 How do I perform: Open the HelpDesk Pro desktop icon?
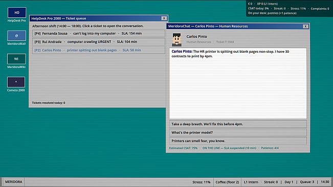tap(16, 15)
